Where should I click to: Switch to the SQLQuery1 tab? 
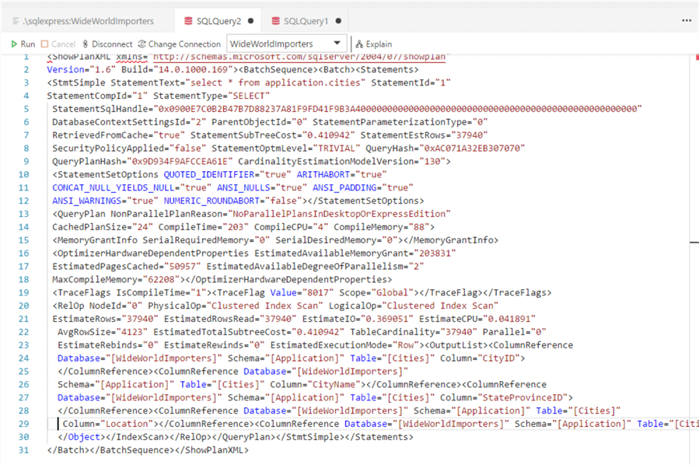(x=305, y=21)
